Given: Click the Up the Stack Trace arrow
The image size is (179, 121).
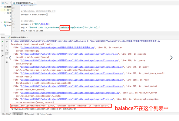Looking at the screenshot, I should [7, 42].
